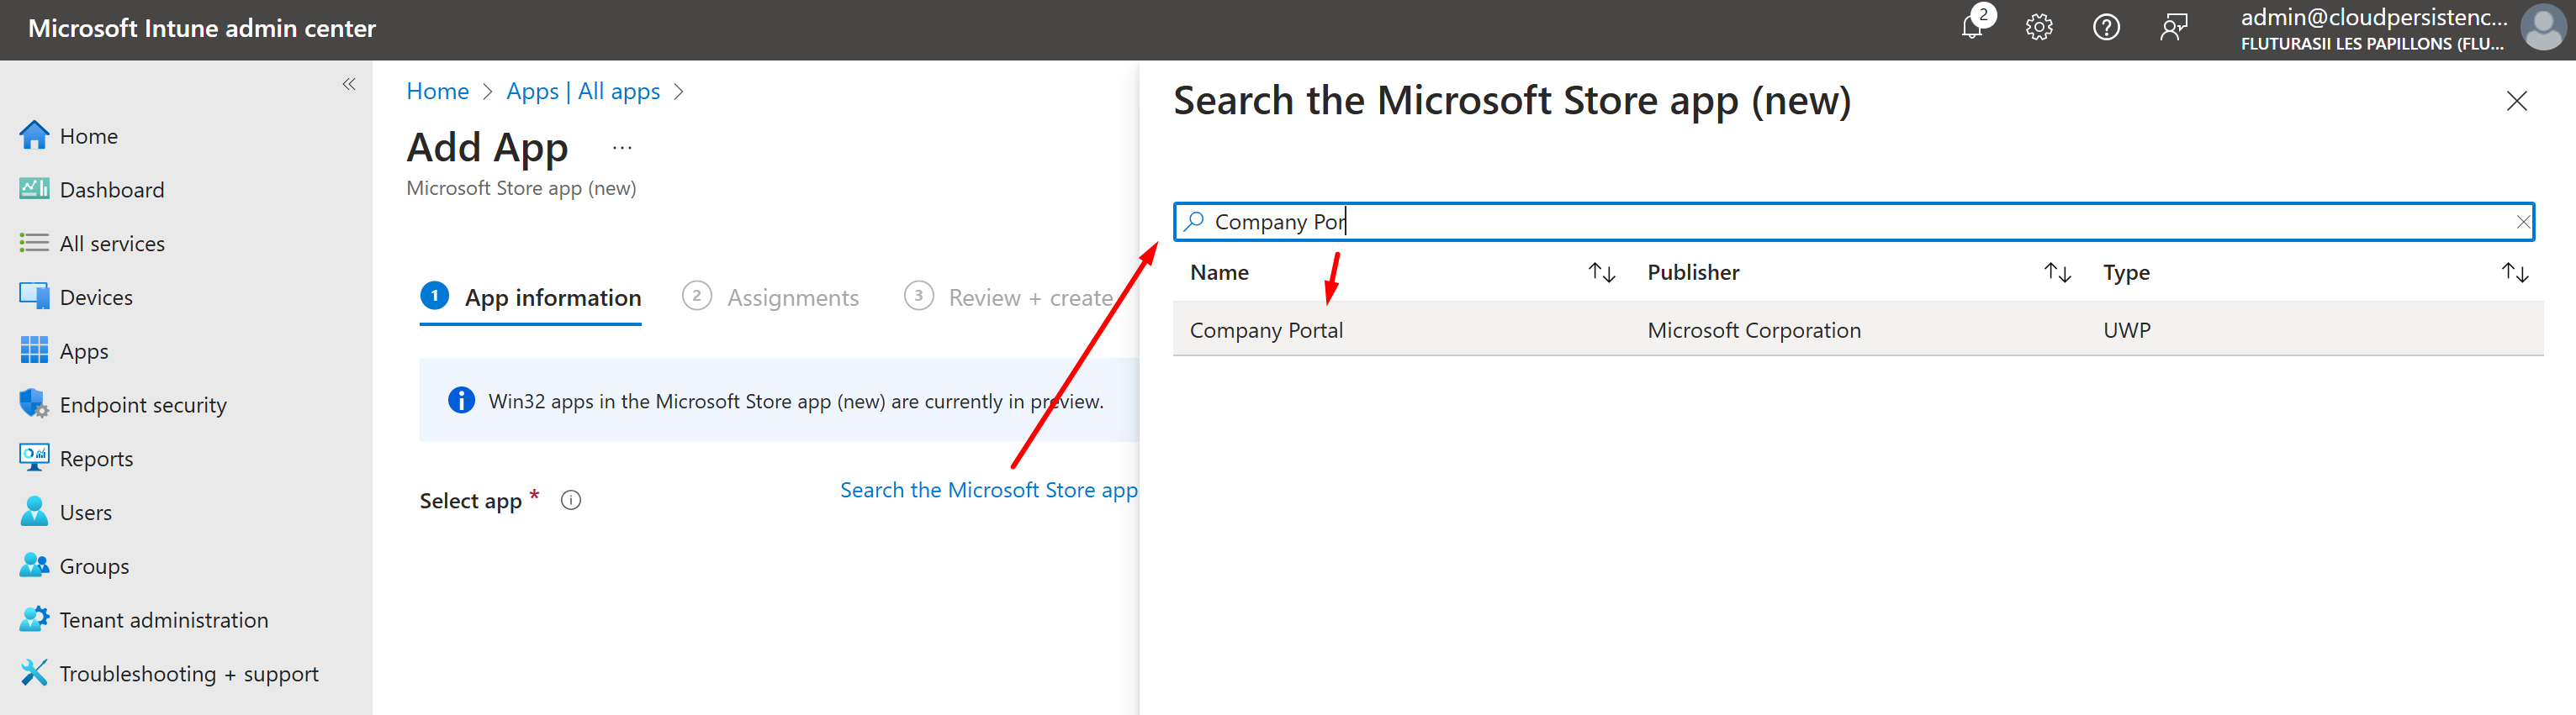Click the Microsoft Corporation publisher cell
The width and height of the screenshot is (2576, 715).
pyautogui.click(x=1754, y=329)
